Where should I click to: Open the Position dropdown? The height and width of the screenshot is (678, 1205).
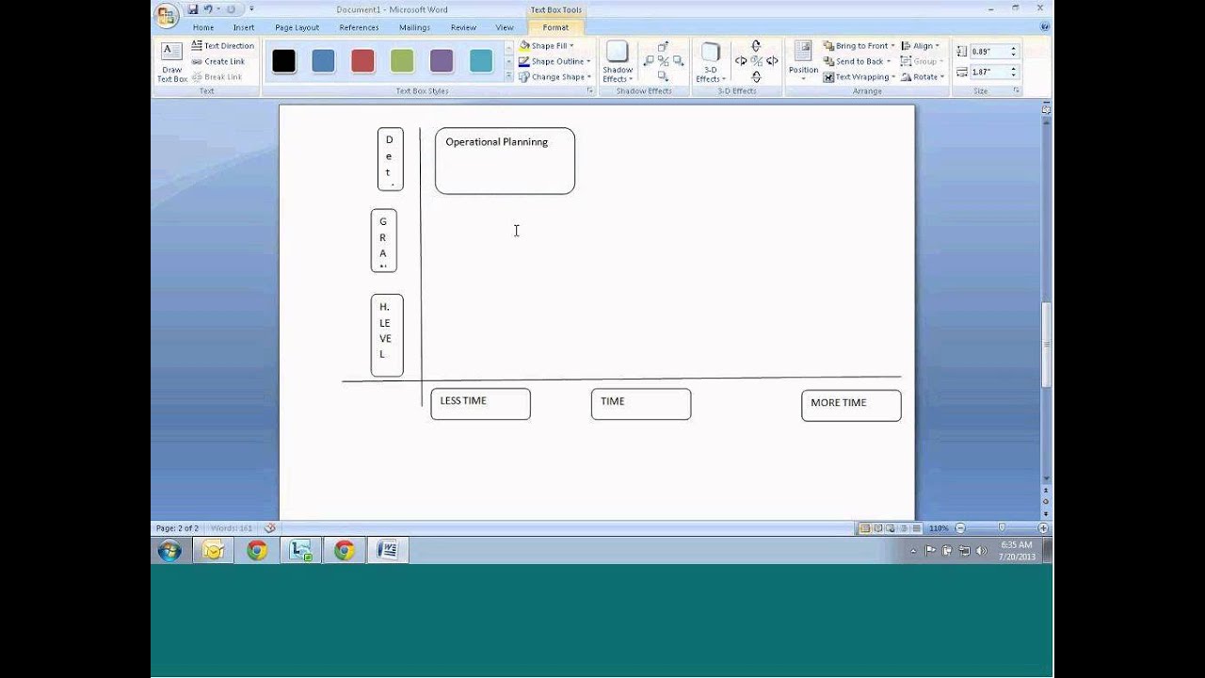point(803,62)
